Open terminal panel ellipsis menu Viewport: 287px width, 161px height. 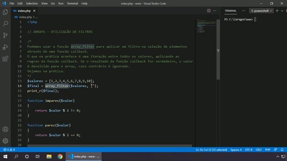coord(244,11)
